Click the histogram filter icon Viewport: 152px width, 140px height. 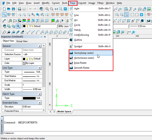tap(57, 21)
